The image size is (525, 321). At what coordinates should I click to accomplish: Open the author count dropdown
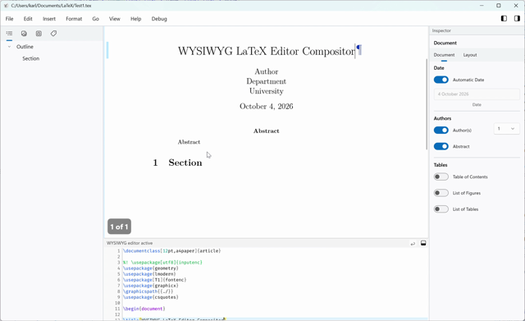(x=506, y=129)
